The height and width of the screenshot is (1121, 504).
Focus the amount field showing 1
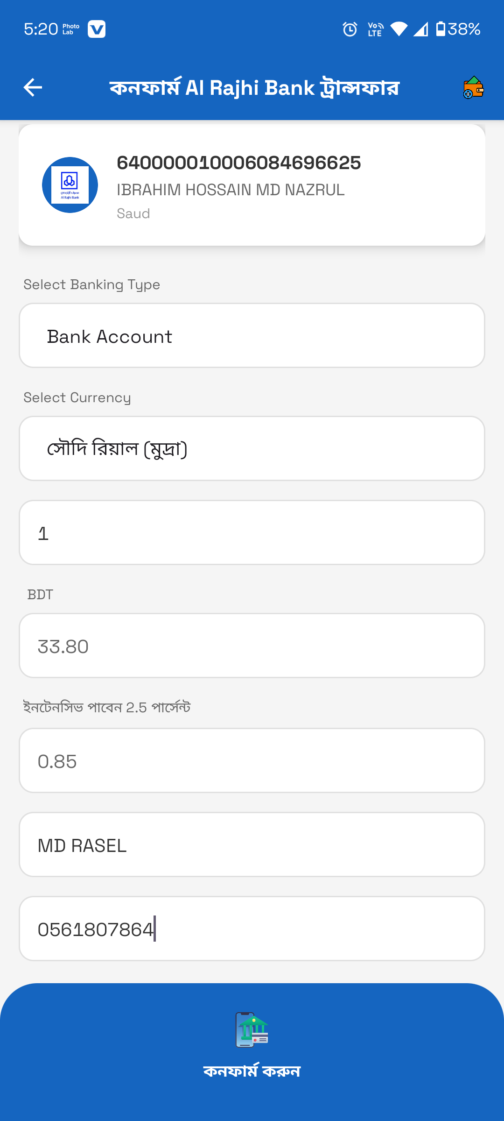click(x=252, y=533)
